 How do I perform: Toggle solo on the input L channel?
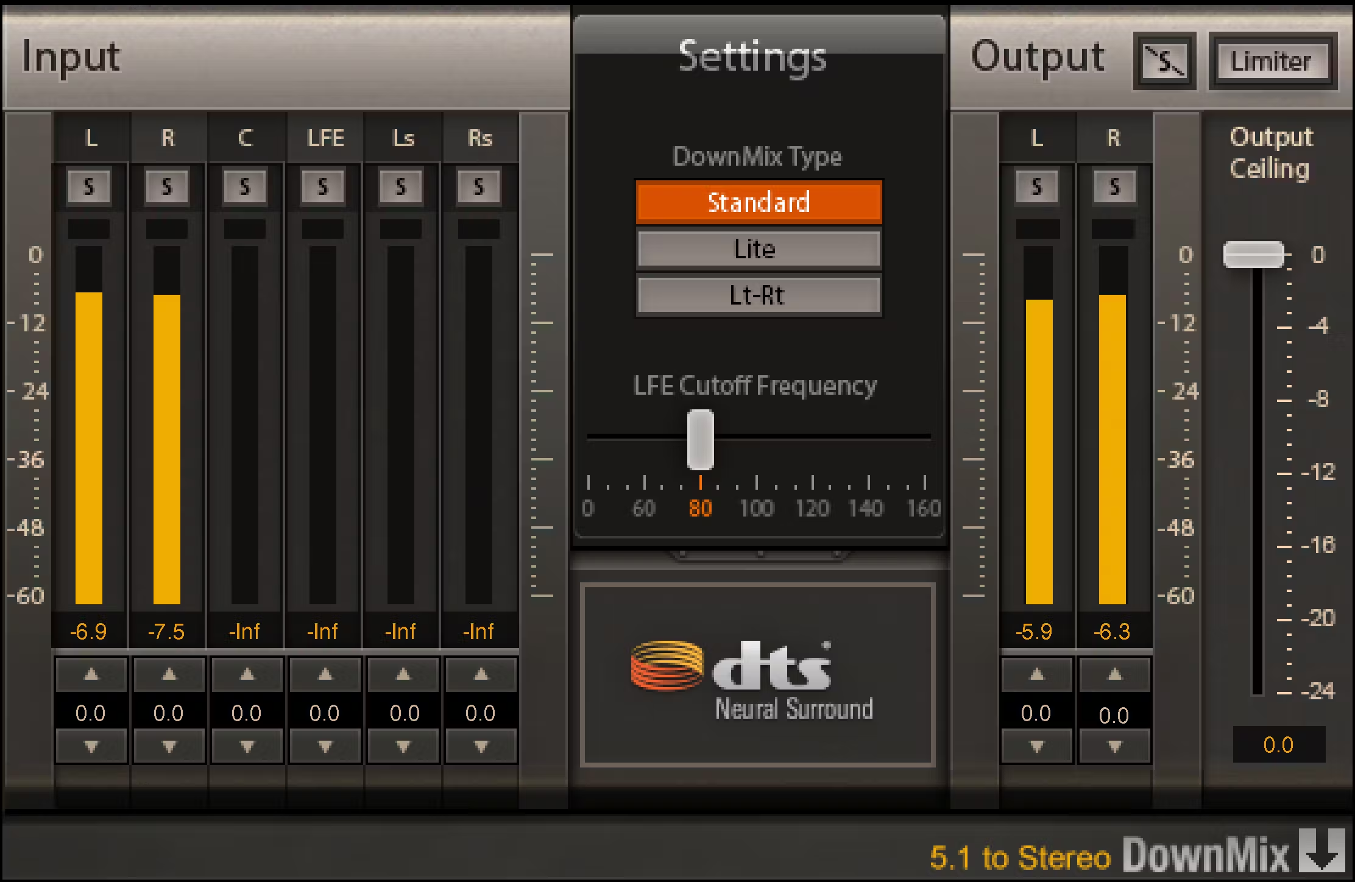tap(90, 186)
